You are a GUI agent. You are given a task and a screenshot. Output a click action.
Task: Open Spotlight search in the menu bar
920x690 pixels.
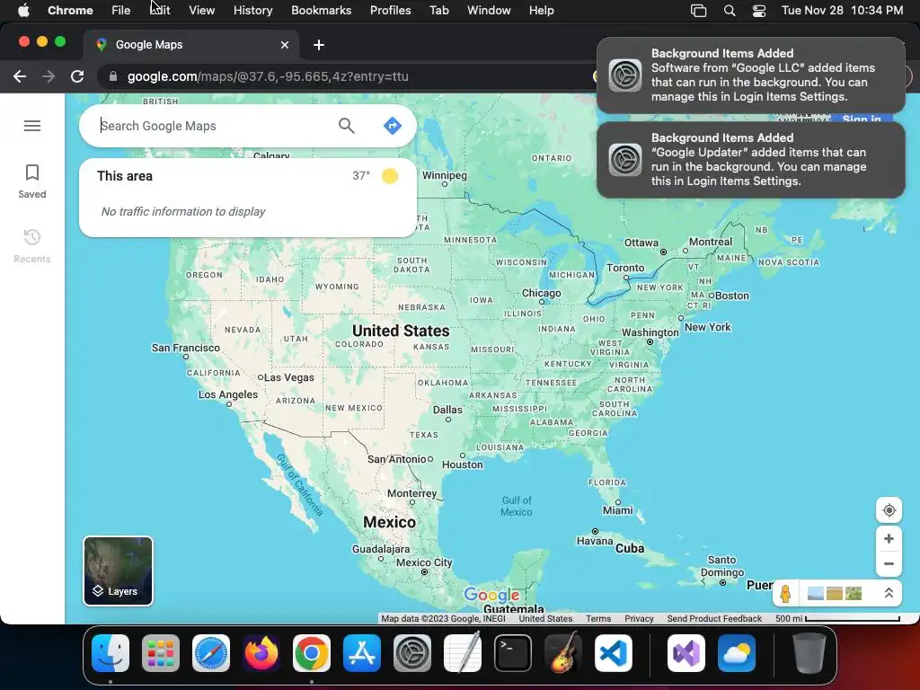click(x=730, y=11)
